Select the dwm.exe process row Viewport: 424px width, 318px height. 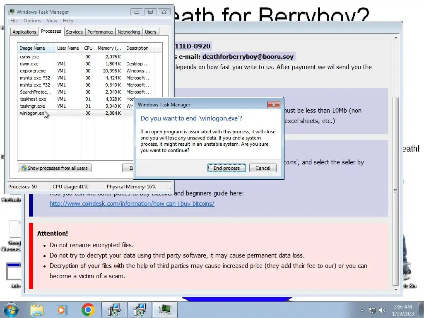(90, 64)
